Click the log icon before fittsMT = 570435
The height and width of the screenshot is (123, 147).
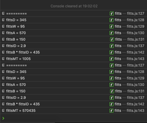point(3,110)
